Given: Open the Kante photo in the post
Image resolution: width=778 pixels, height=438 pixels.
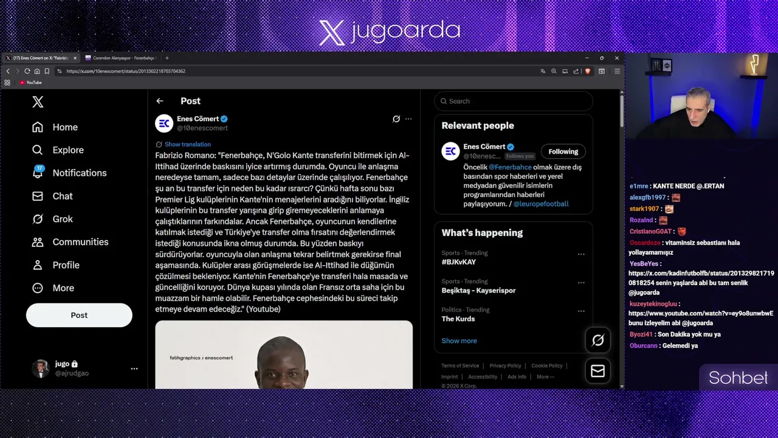Looking at the screenshot, I should [x=284, y=354].
